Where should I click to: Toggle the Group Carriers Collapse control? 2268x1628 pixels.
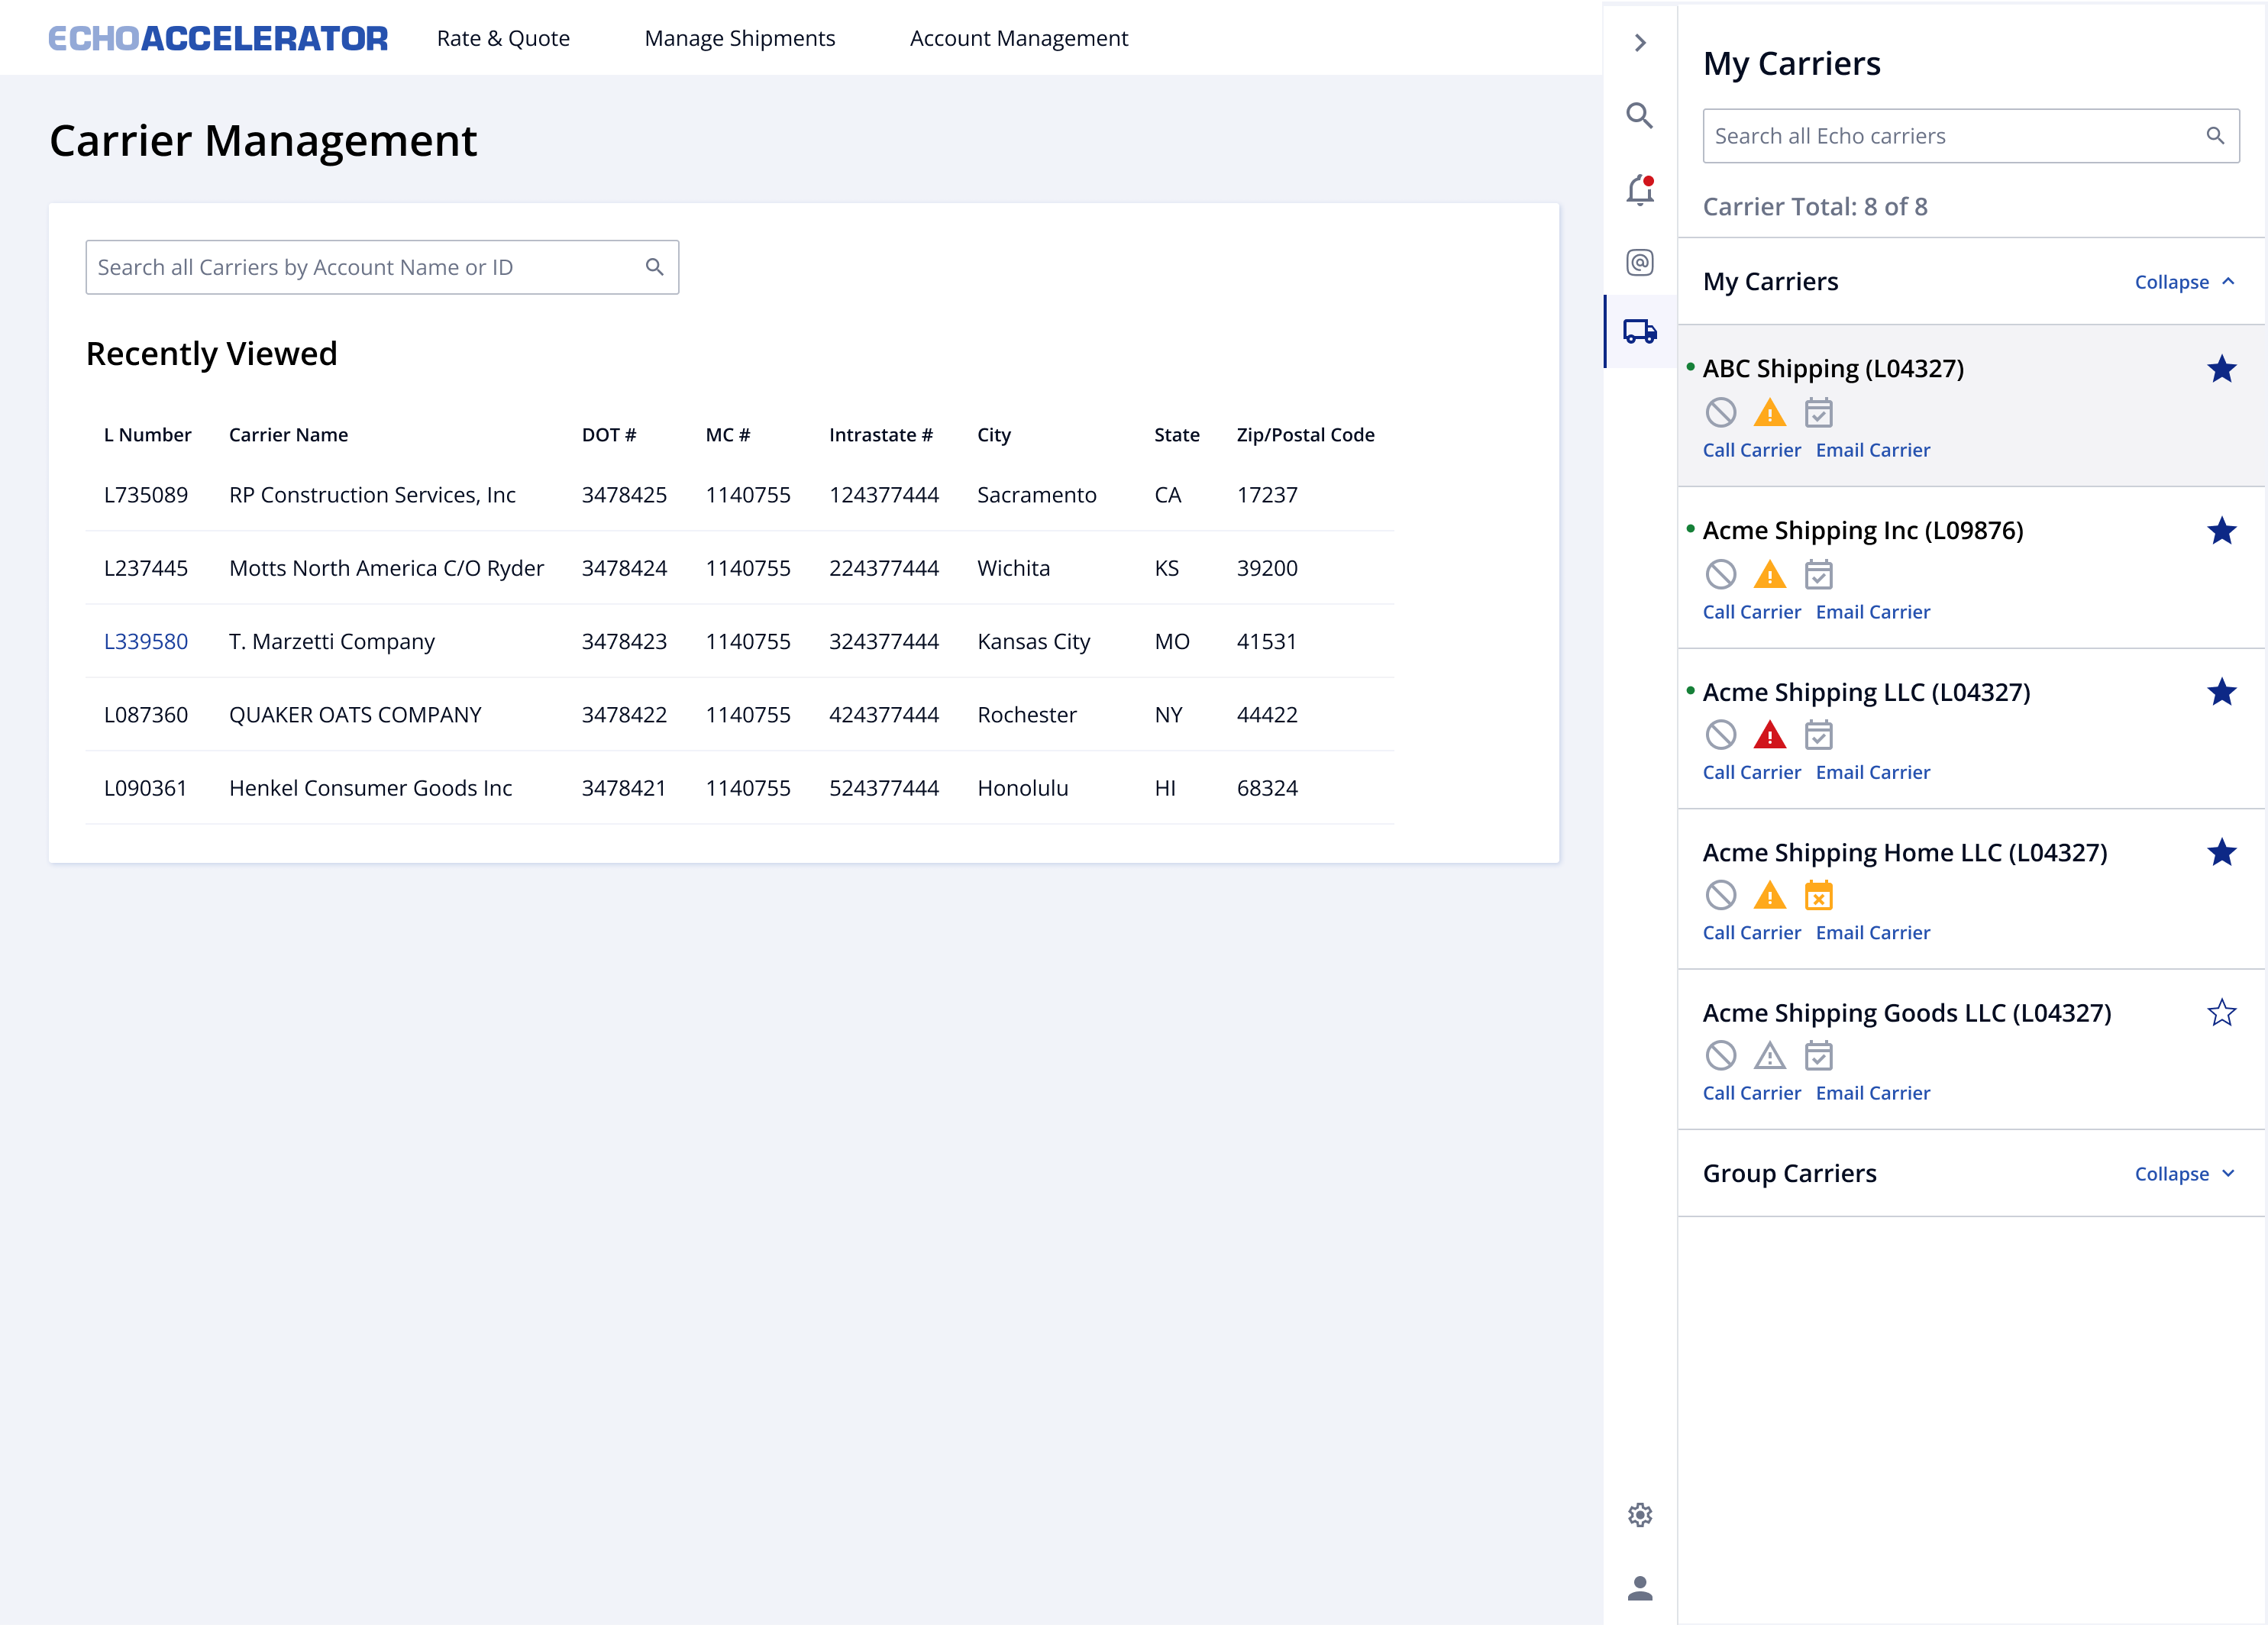(x=2184, y=1174)
